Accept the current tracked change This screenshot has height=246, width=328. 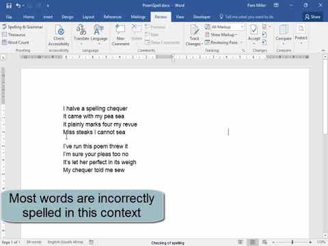tap(254, 32)
